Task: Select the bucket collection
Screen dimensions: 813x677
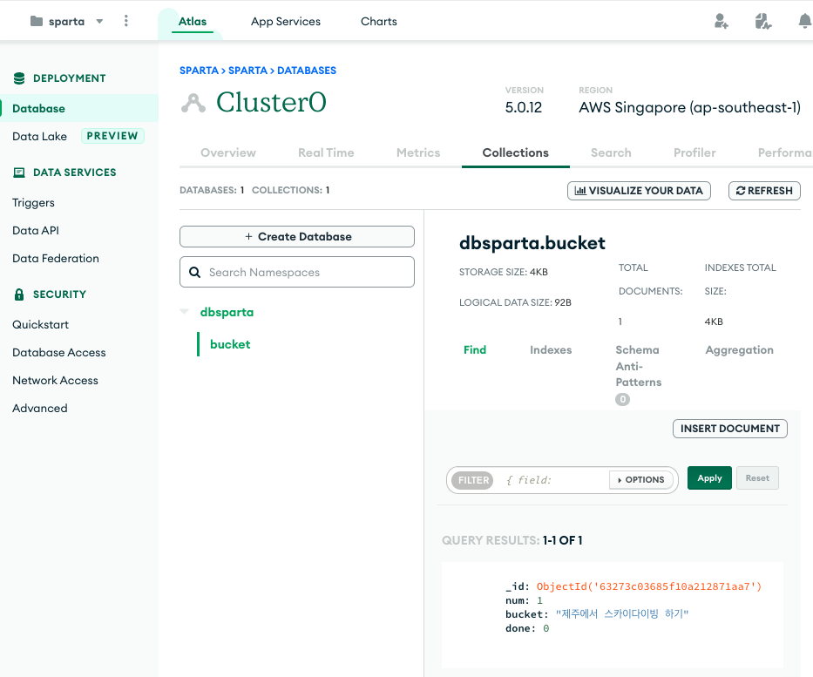Action: pos(230,344)
